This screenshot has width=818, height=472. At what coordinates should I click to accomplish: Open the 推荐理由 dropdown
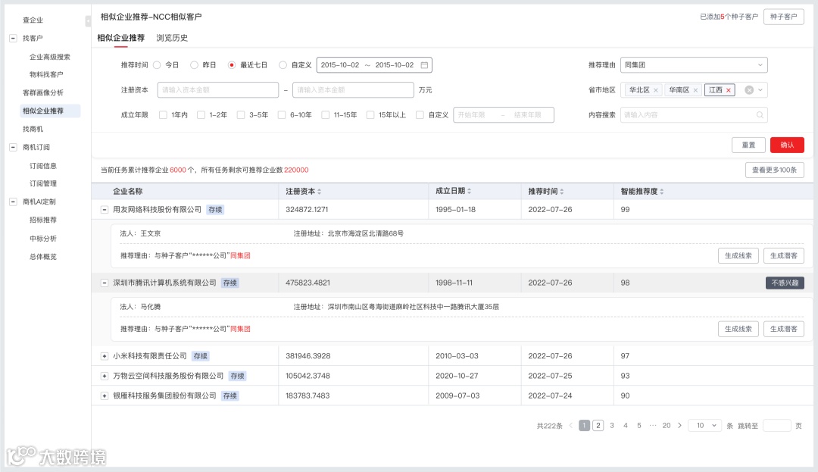[694, 65]
